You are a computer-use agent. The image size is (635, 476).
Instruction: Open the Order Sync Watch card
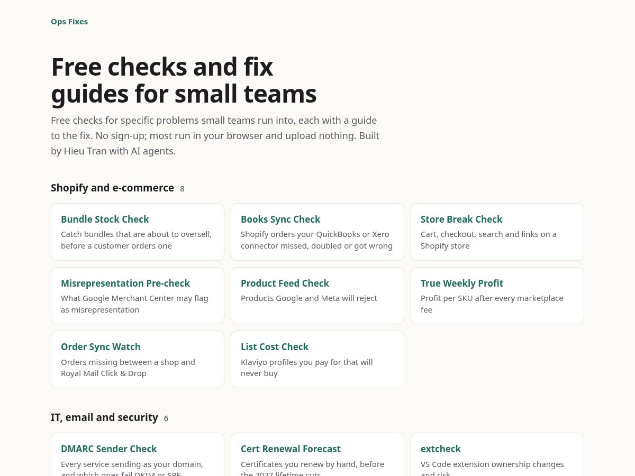click(138, 359)
